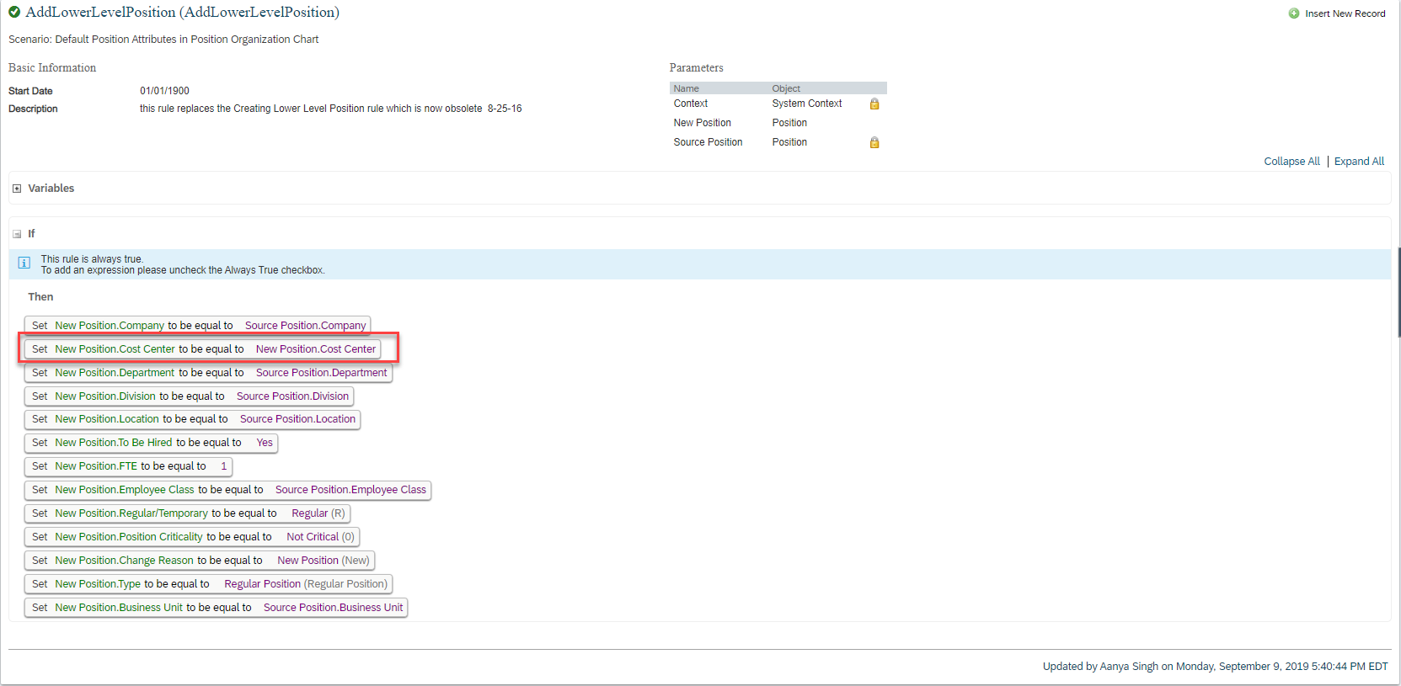Expand the Variables section

click(x=17, y=189)
